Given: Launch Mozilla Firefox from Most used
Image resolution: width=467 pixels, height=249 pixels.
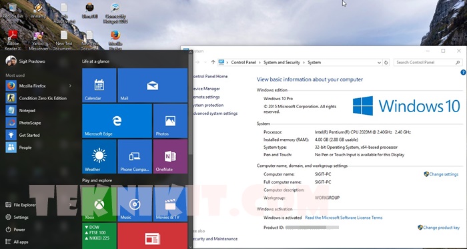Looking at the screenshot, I should tap(39, 85).
